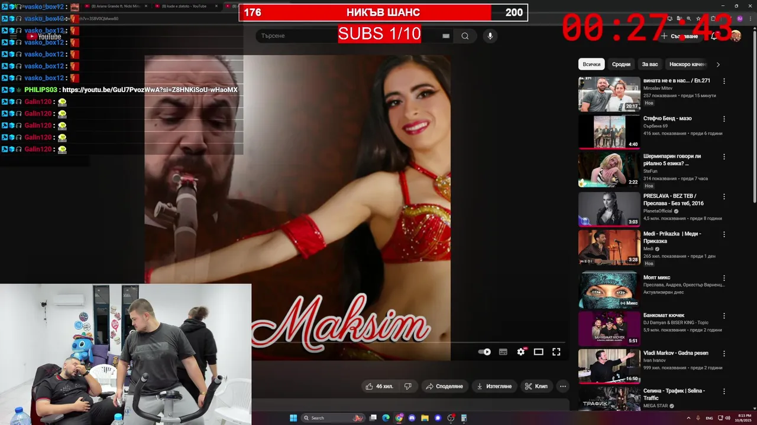Open the taskbar clock showing 8:15 PM
This screenshot has width=757, height=425.
(742, 418)
